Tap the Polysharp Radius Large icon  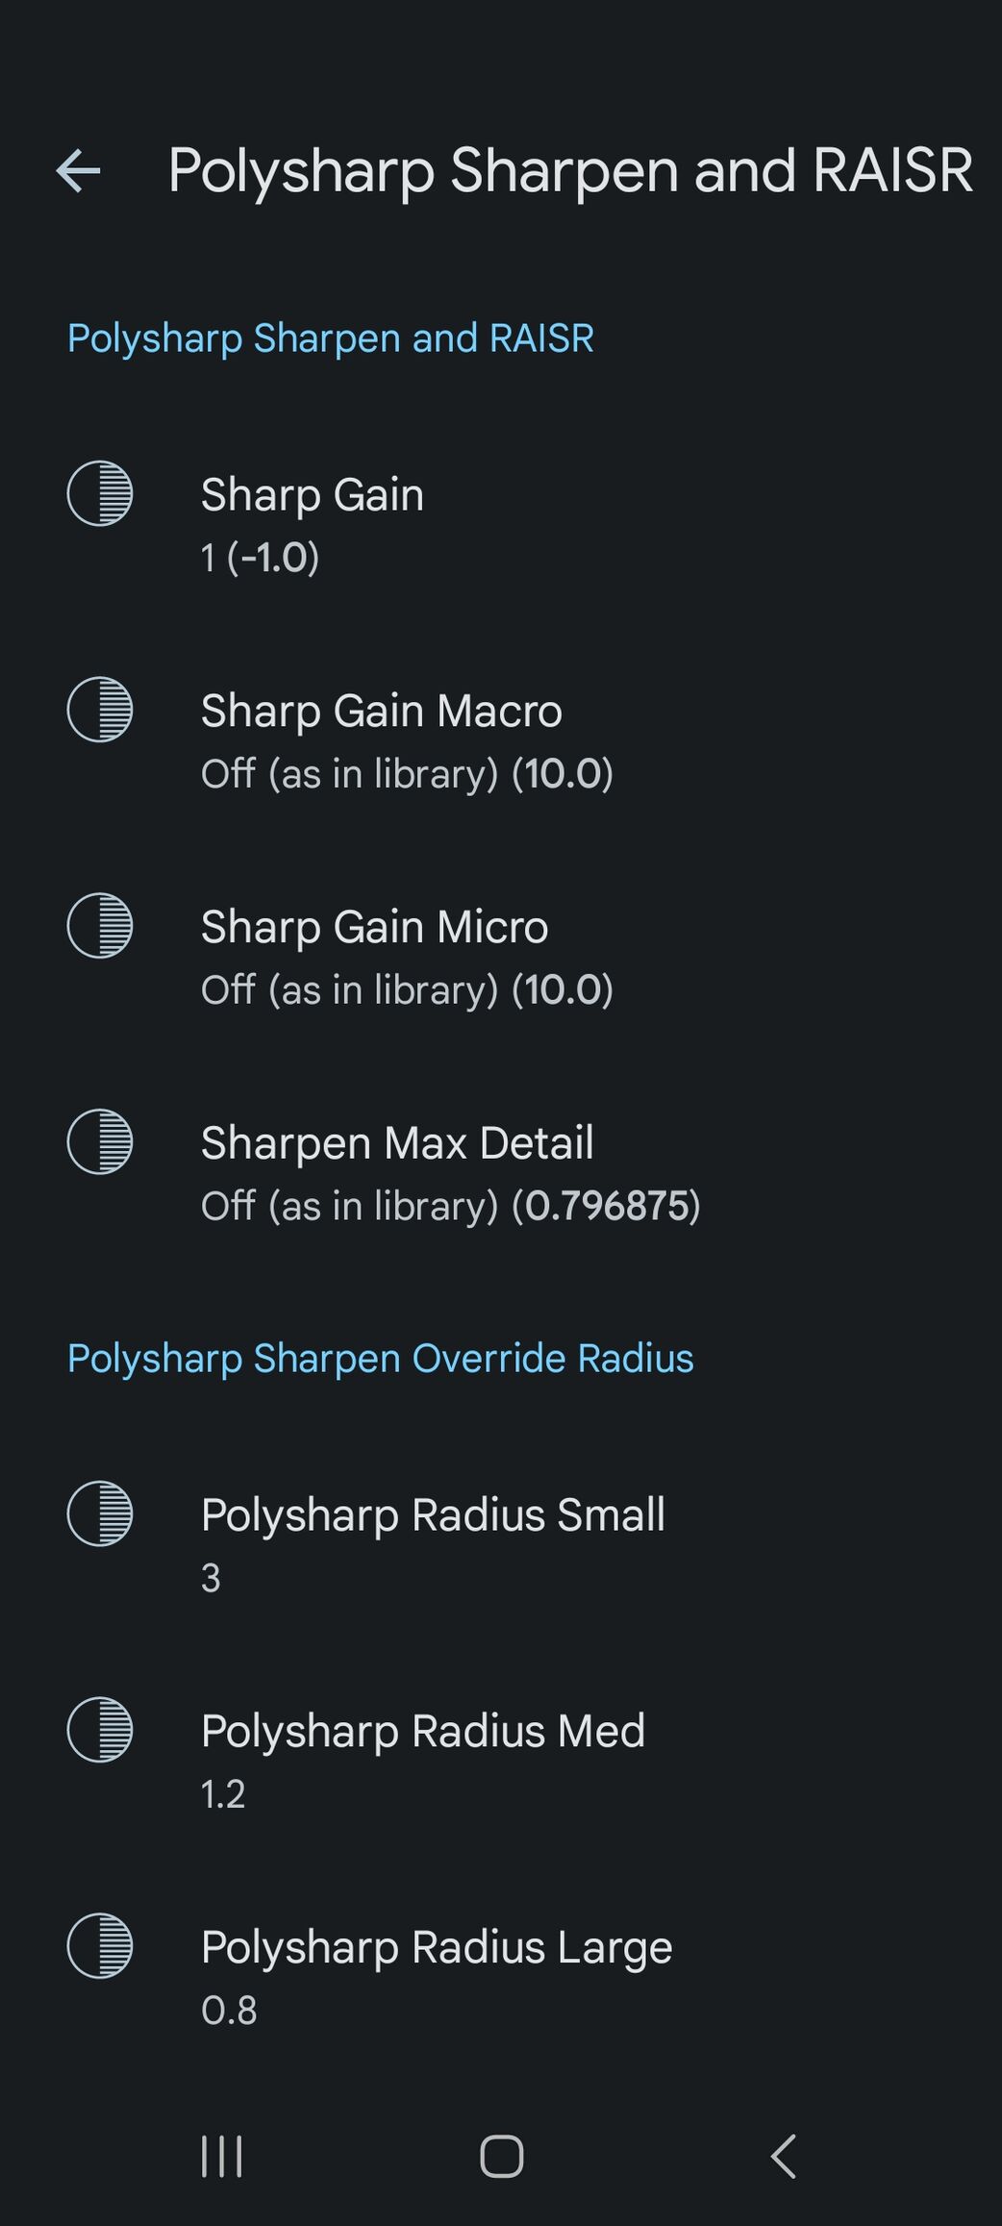(x=100, y=1947)
